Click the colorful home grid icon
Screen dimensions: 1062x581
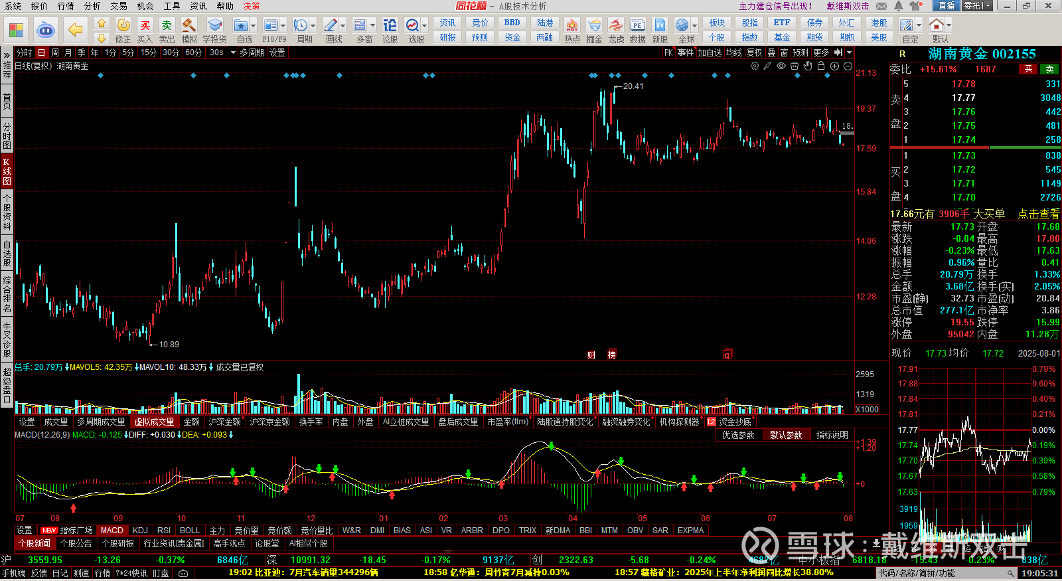coord(17,30)
